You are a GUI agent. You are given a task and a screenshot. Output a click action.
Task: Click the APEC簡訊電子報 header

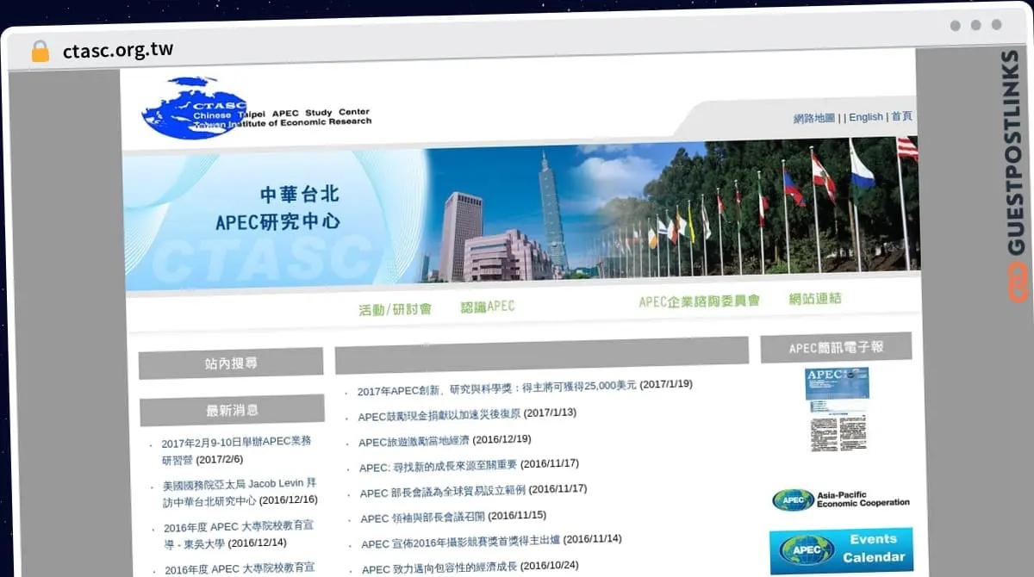pyautogui.click(x=836, y=348)
